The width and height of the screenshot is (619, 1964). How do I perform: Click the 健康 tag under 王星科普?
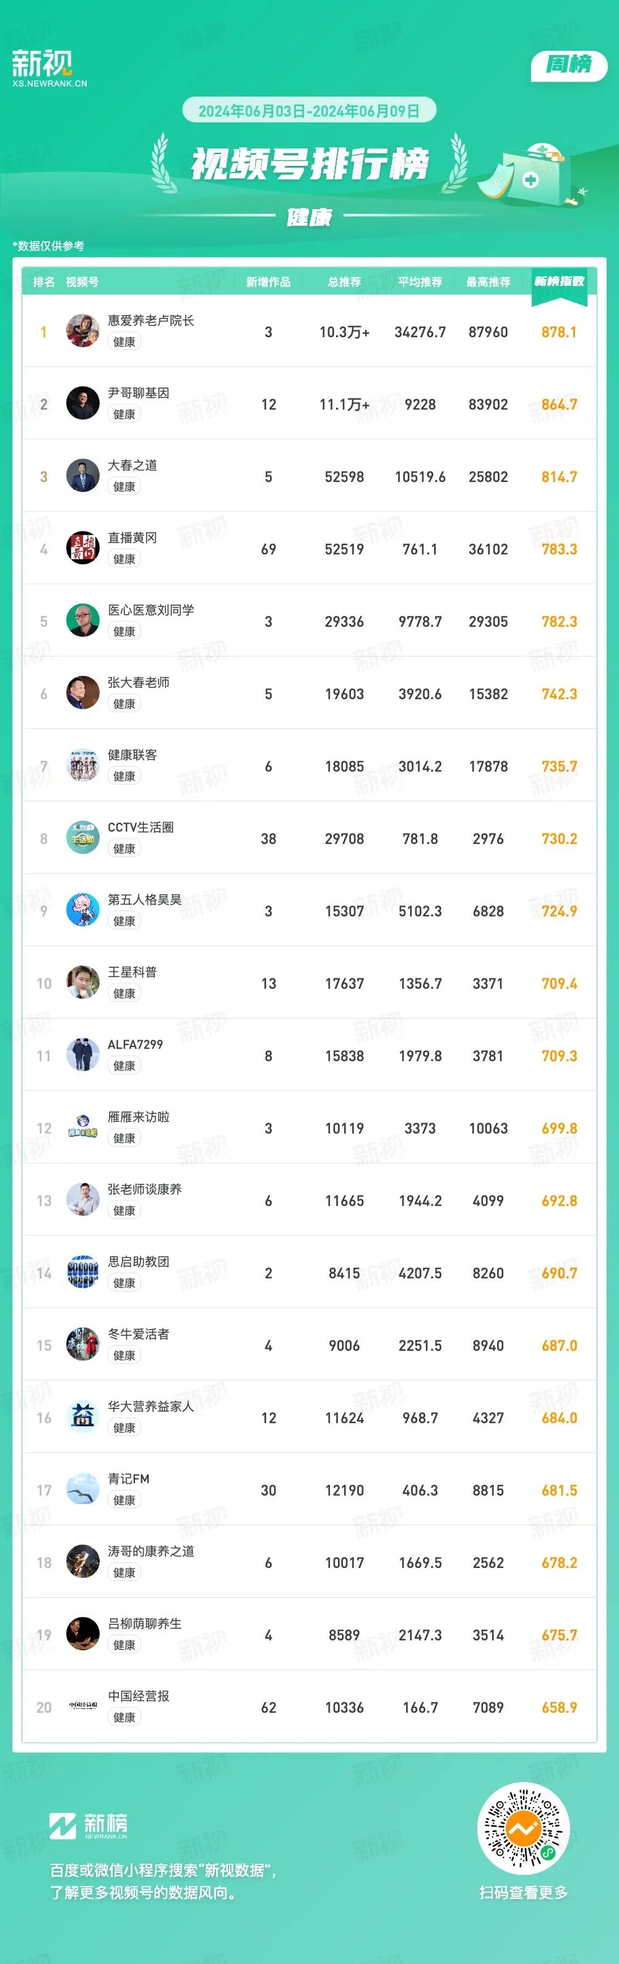124,993
